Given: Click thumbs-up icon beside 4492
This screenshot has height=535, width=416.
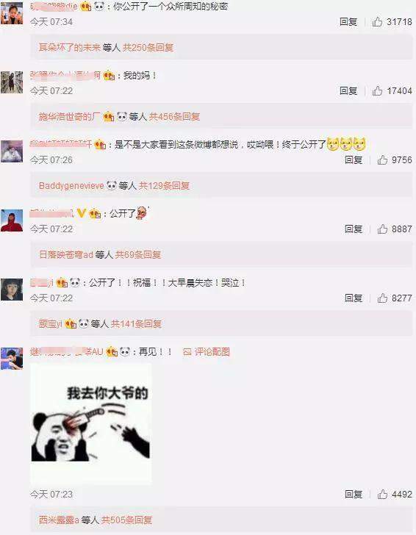Looking at the screenshot, I should coord(382,494).
